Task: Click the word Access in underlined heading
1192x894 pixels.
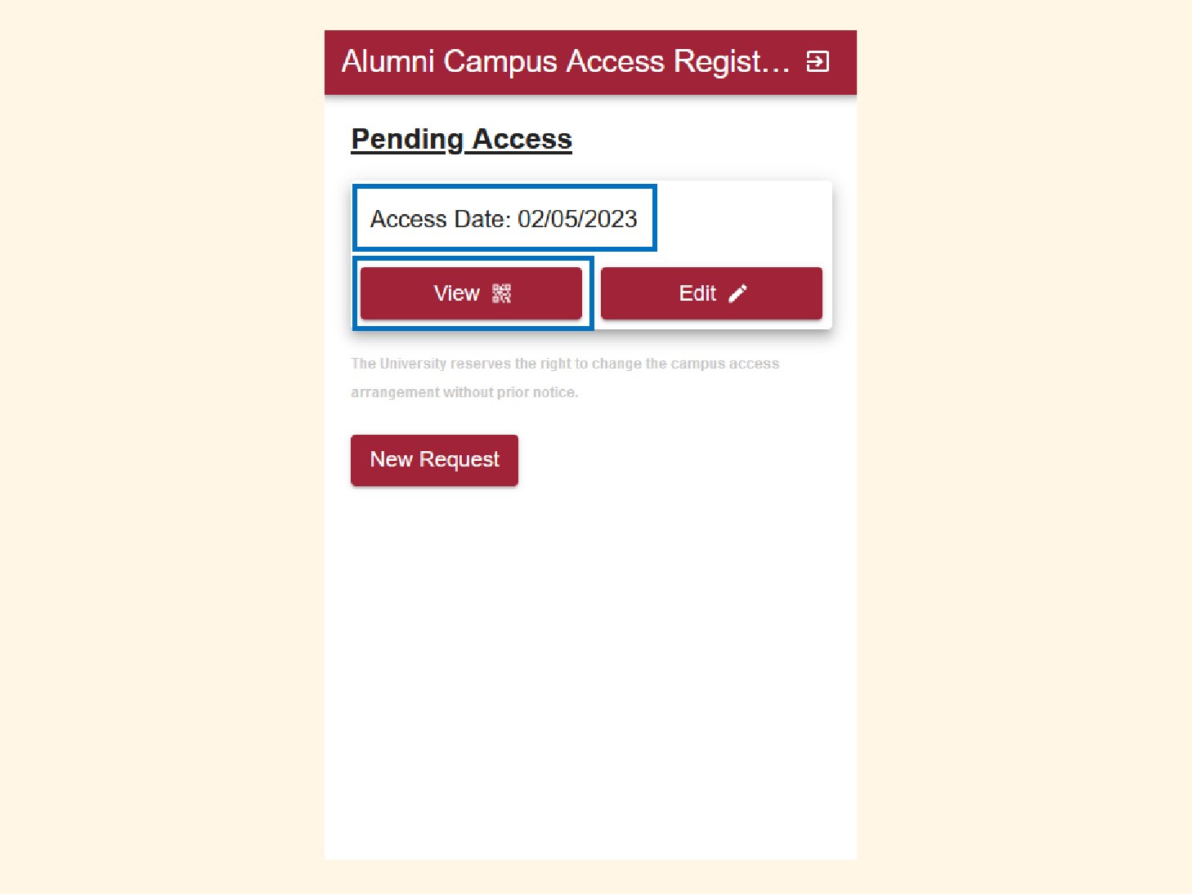Action: (x=522, y=139)
